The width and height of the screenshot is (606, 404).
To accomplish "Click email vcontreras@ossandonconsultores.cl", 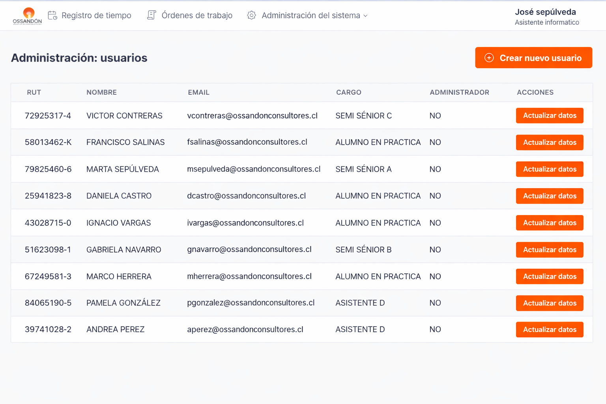I will pos(252,116).
